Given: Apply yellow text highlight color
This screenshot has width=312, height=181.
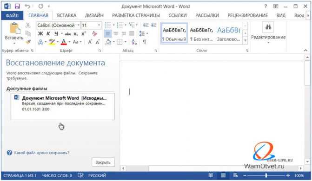Looking at the screenshot, I should point(52,42).
